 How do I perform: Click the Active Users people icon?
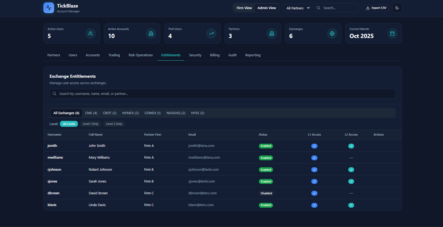coord(90,34)
